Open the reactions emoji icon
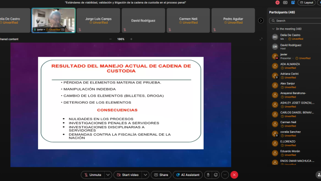This screenshot has width=321, height=181. point(216,175)
